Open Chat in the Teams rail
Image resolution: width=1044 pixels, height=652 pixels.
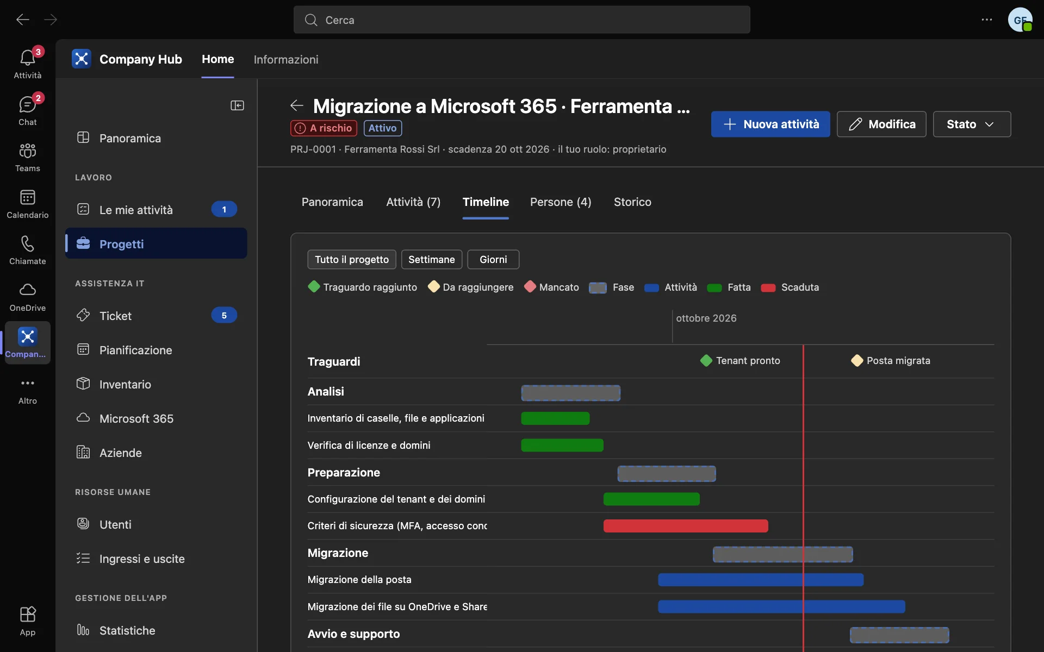click(27, 110)
